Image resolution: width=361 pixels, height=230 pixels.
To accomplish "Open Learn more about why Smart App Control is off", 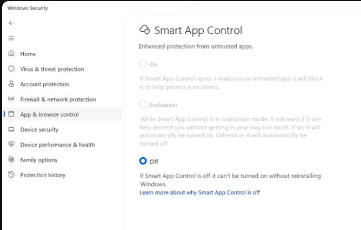I will 199,192.
